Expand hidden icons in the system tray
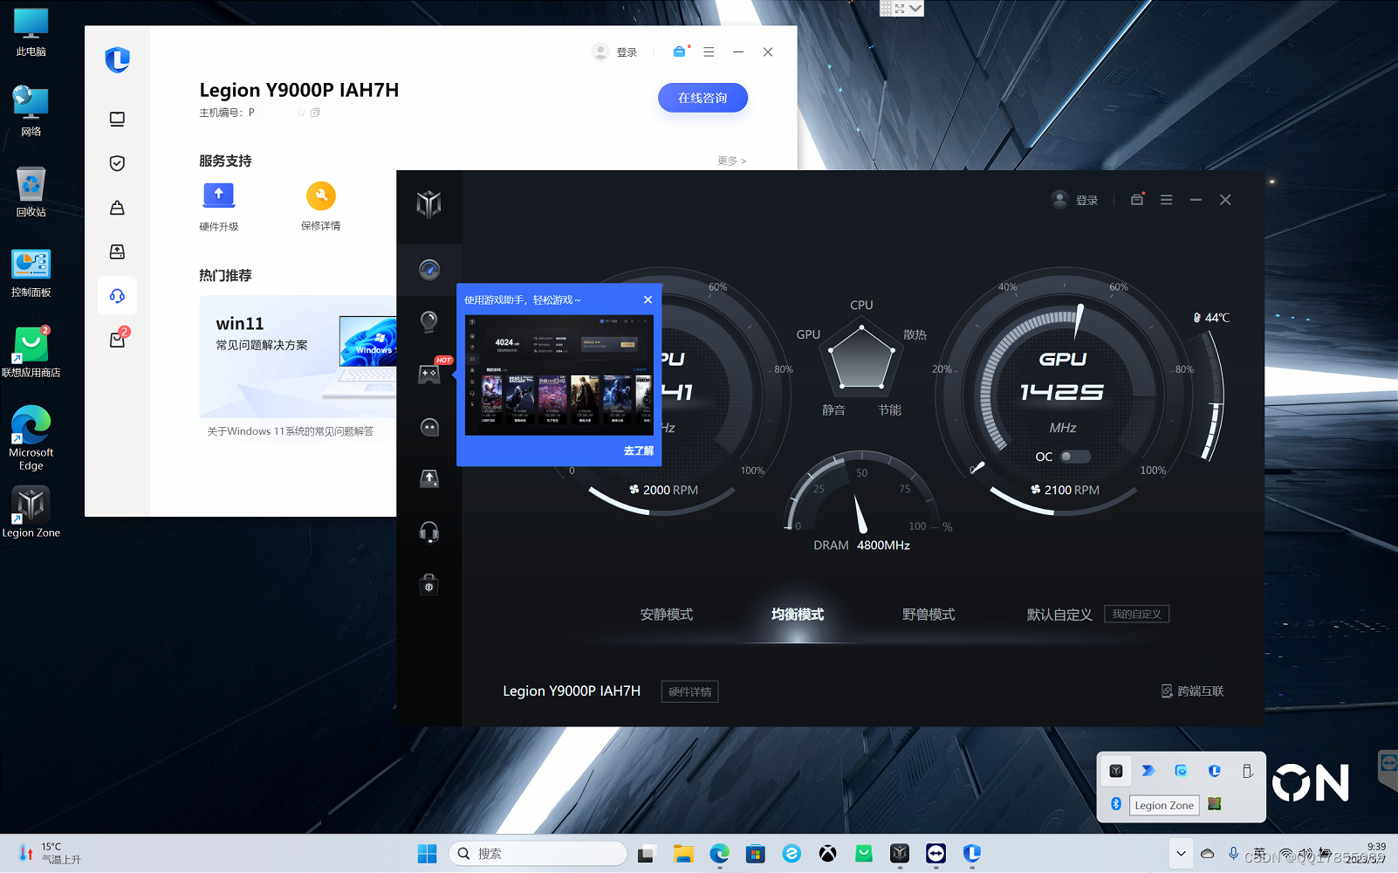The width and height of the screenshot is (1398, 873). [x=1180, y=853]
